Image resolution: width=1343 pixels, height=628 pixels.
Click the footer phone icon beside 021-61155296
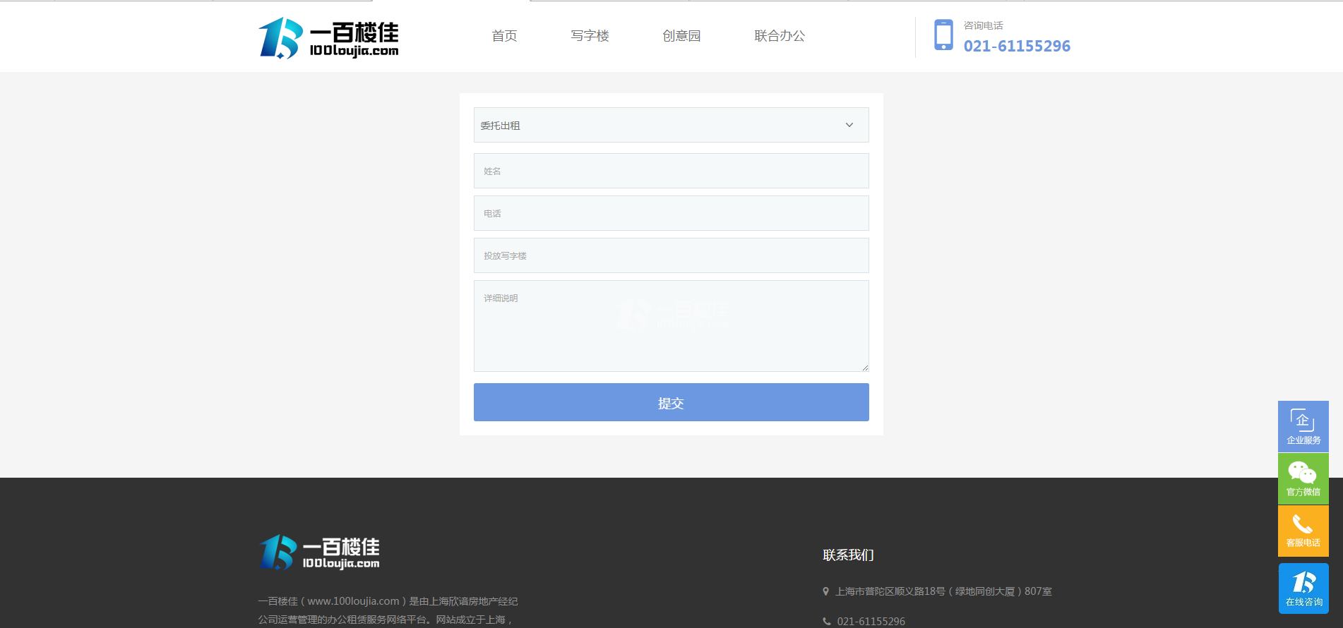(x=826, y=622)
